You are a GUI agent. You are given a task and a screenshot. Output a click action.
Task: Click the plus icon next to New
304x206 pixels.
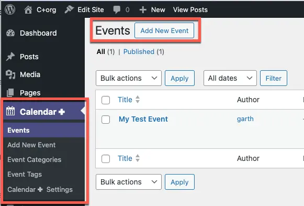pyautogui.click(x=143, y=10)
